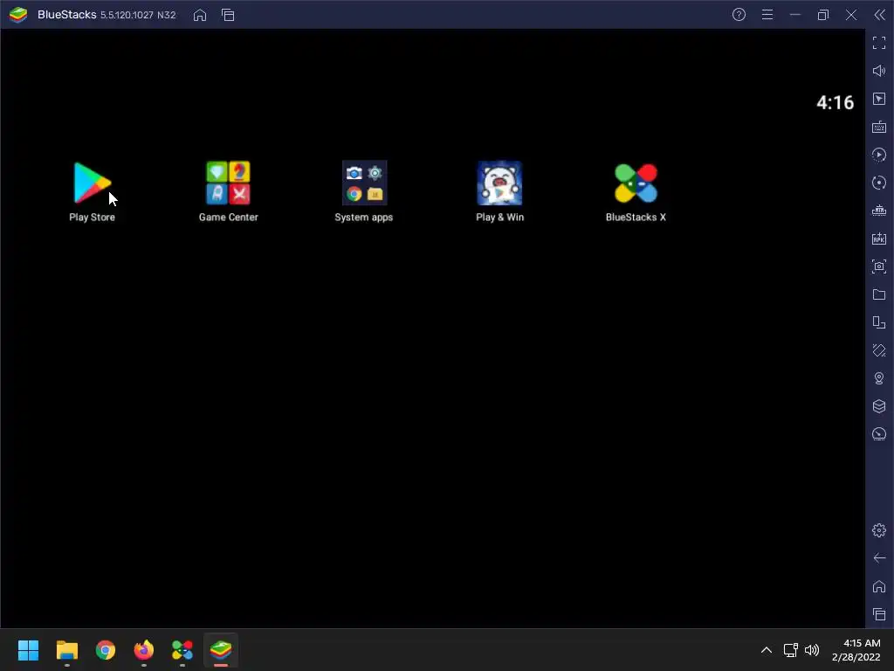Image resolution: width=894 pixels, height=671 pixels.
Task: Click the BlueStacks app in taskbar
Action: click(x=221, y=650)
